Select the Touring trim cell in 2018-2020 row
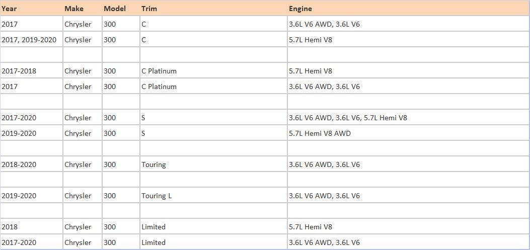This screenshot has height=250, width=530. (154, 164)
